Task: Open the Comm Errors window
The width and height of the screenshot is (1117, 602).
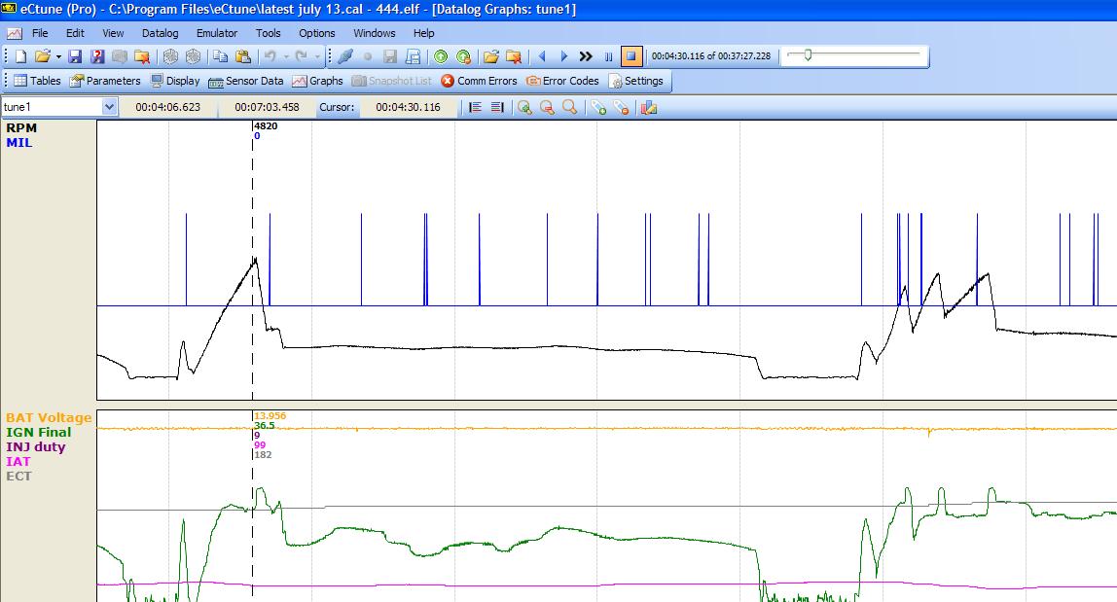Action: 479,81
